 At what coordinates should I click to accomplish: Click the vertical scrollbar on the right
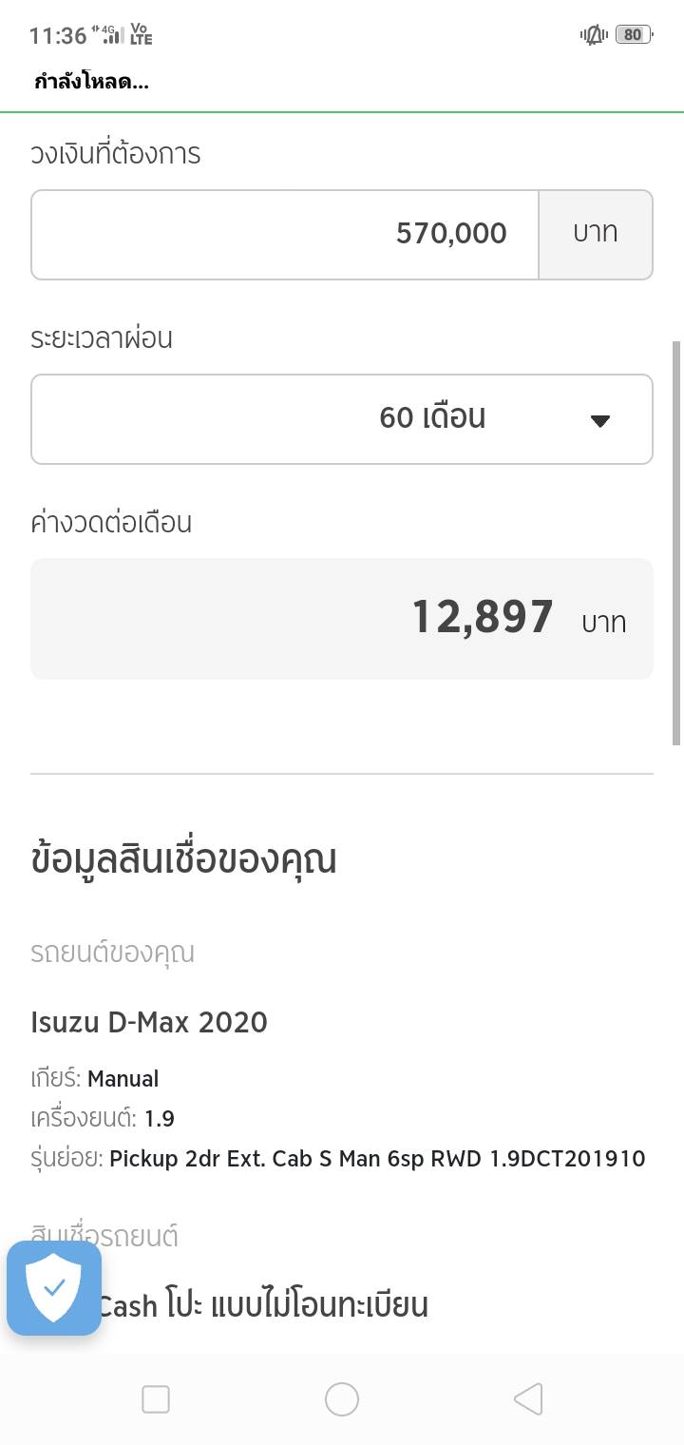(676, 542)
